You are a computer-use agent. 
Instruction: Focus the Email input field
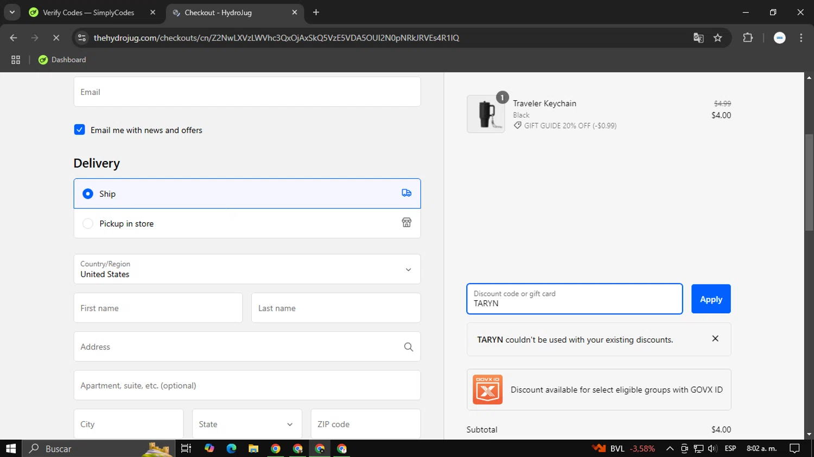point(247,92)
